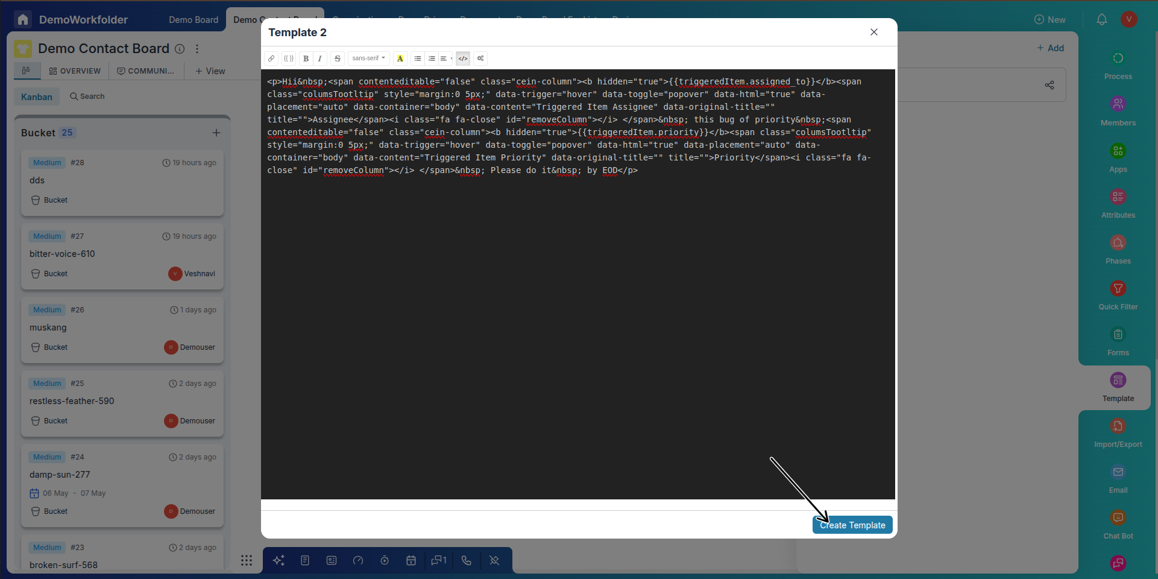Image resolution: width=1158 pixels, height=579 pixels.
Task: Click the share icon in the template panel
Action: [x=1049, y=85]
